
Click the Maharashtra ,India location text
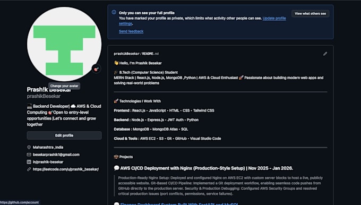point(48,147)
